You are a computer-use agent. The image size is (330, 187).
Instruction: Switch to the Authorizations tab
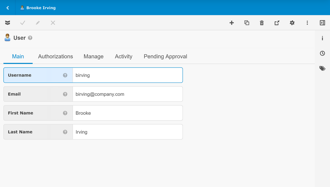click(x=55, y=56)
